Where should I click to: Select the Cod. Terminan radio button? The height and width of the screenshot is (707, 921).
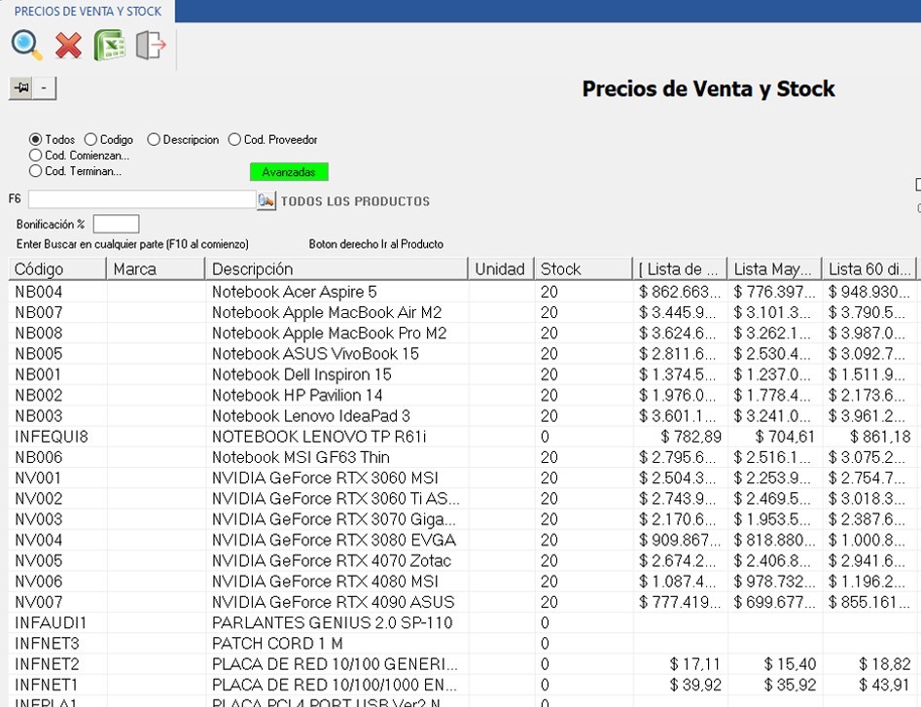pos(35,171)
